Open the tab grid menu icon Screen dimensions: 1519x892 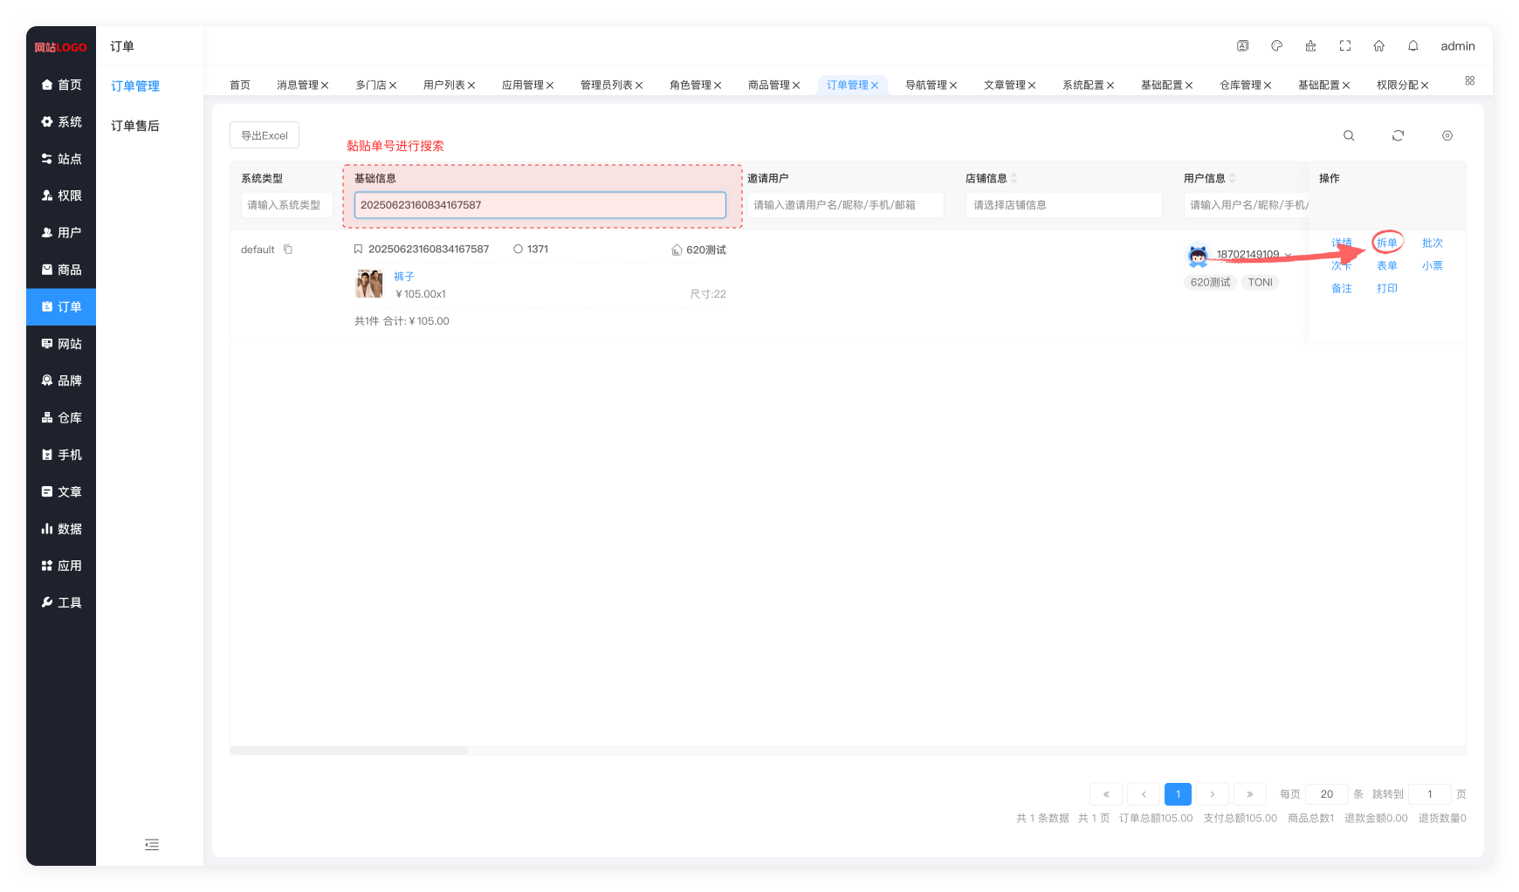[x=1469, y=80]
